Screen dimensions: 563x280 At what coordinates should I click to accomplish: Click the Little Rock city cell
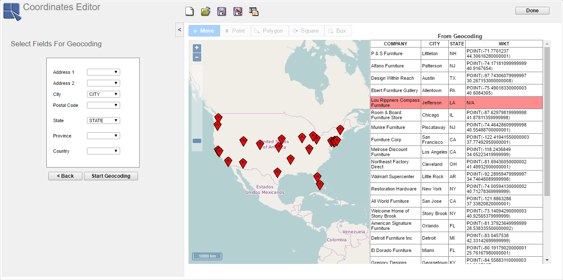[x=434, y=176]
